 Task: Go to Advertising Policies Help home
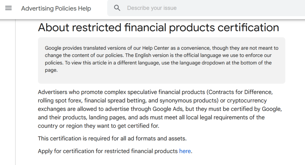[56, 8]
